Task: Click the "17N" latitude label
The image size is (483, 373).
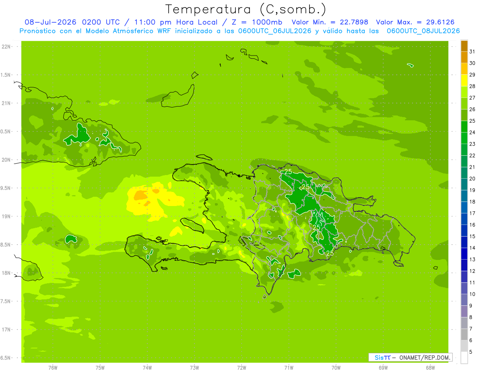Action: pyautogui.click(x=7, y=330)
